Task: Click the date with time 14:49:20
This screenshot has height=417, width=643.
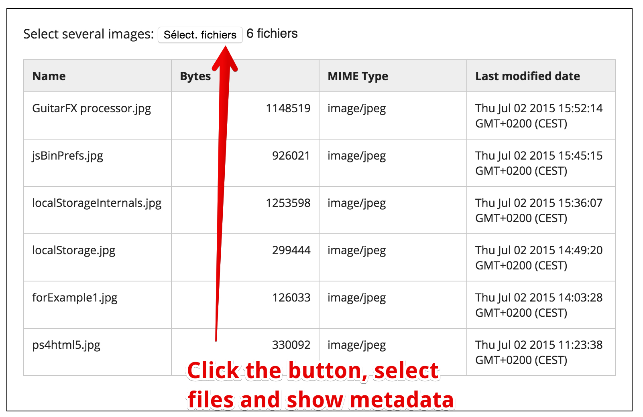Action: point(539,258)
